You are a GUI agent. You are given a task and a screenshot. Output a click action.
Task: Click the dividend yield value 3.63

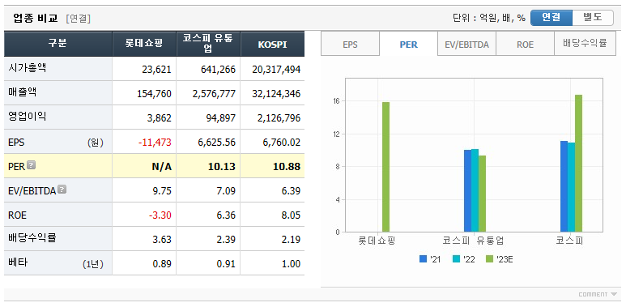click(x=162, y=240)
